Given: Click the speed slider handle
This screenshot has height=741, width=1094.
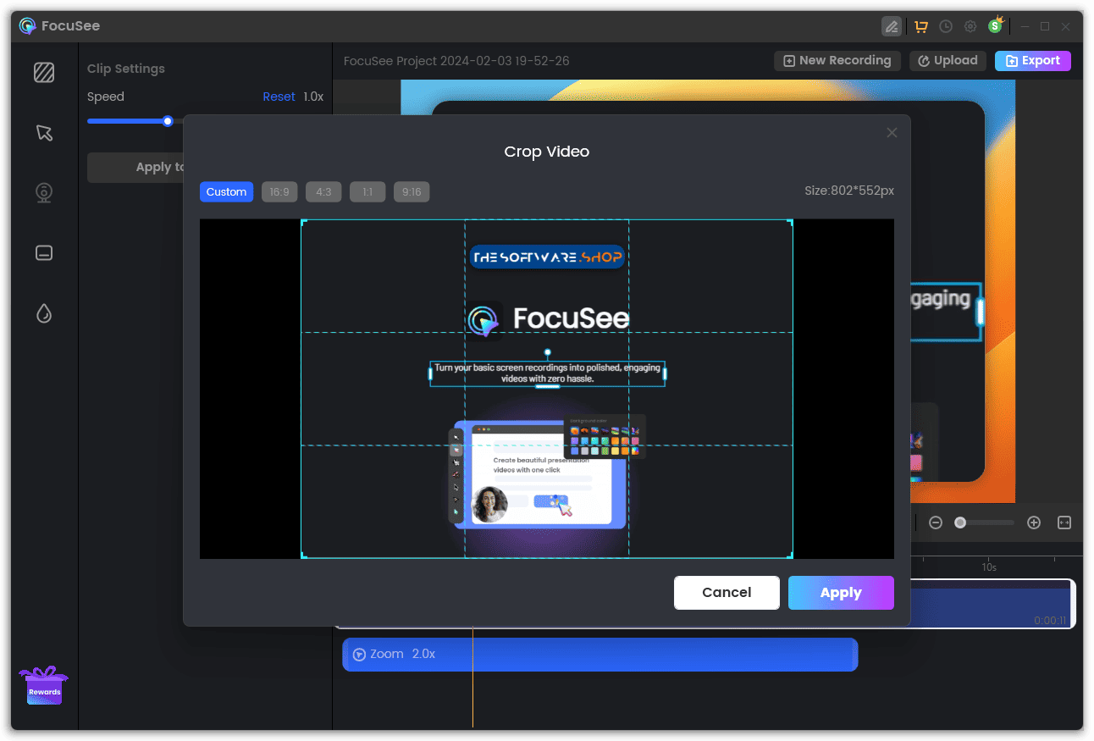Looking at the screenshot, I should (168, 121).
